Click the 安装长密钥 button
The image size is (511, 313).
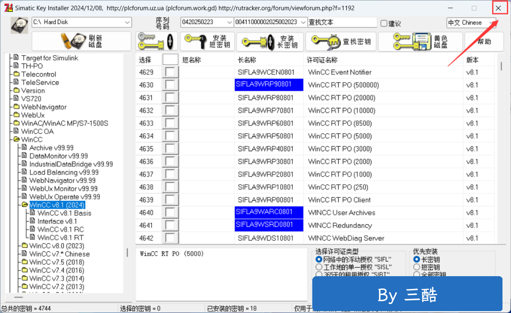(270, 41)
